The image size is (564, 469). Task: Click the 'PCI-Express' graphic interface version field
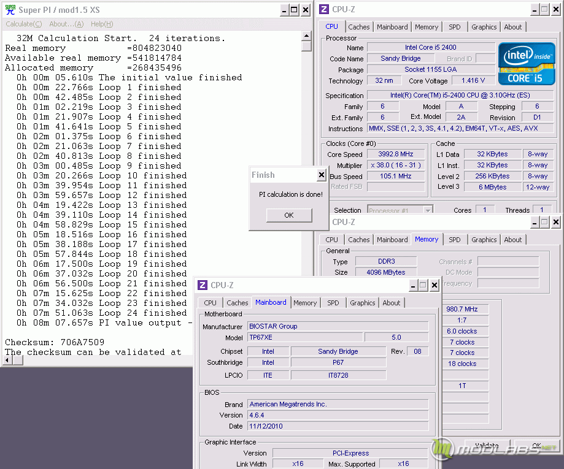pos(350,453)
